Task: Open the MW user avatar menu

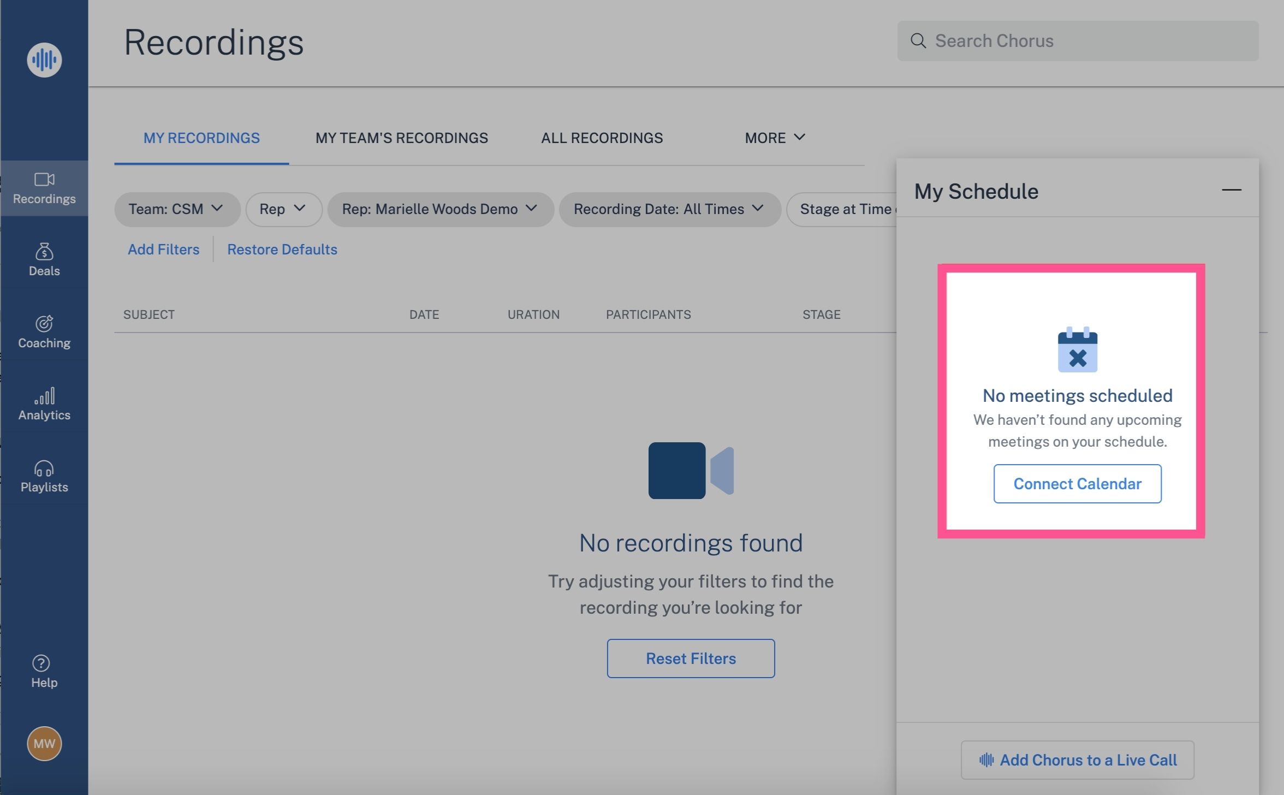Action: pos(44,743)
